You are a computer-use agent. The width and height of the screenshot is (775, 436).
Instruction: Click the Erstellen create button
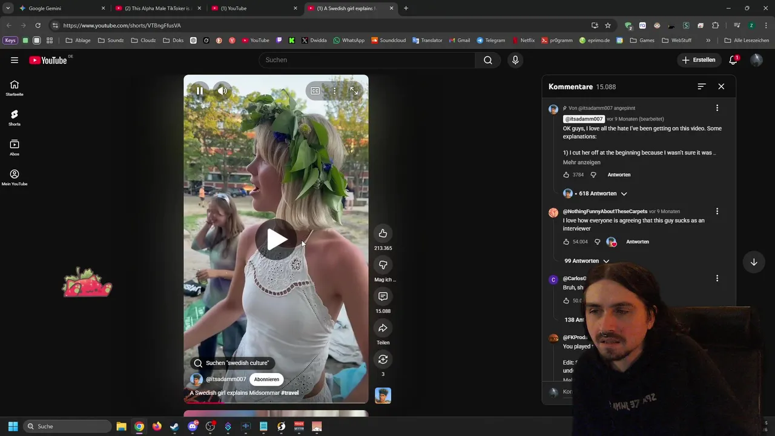click(699, 60)
